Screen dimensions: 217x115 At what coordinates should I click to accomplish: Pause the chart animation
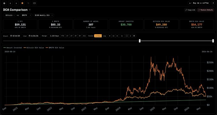pyautogui.click(x=113, y=36)
